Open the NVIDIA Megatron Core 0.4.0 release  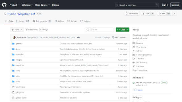148,82
